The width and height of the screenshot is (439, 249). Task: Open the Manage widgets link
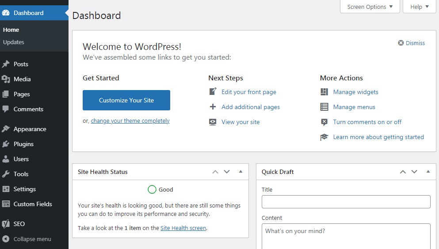355,92
